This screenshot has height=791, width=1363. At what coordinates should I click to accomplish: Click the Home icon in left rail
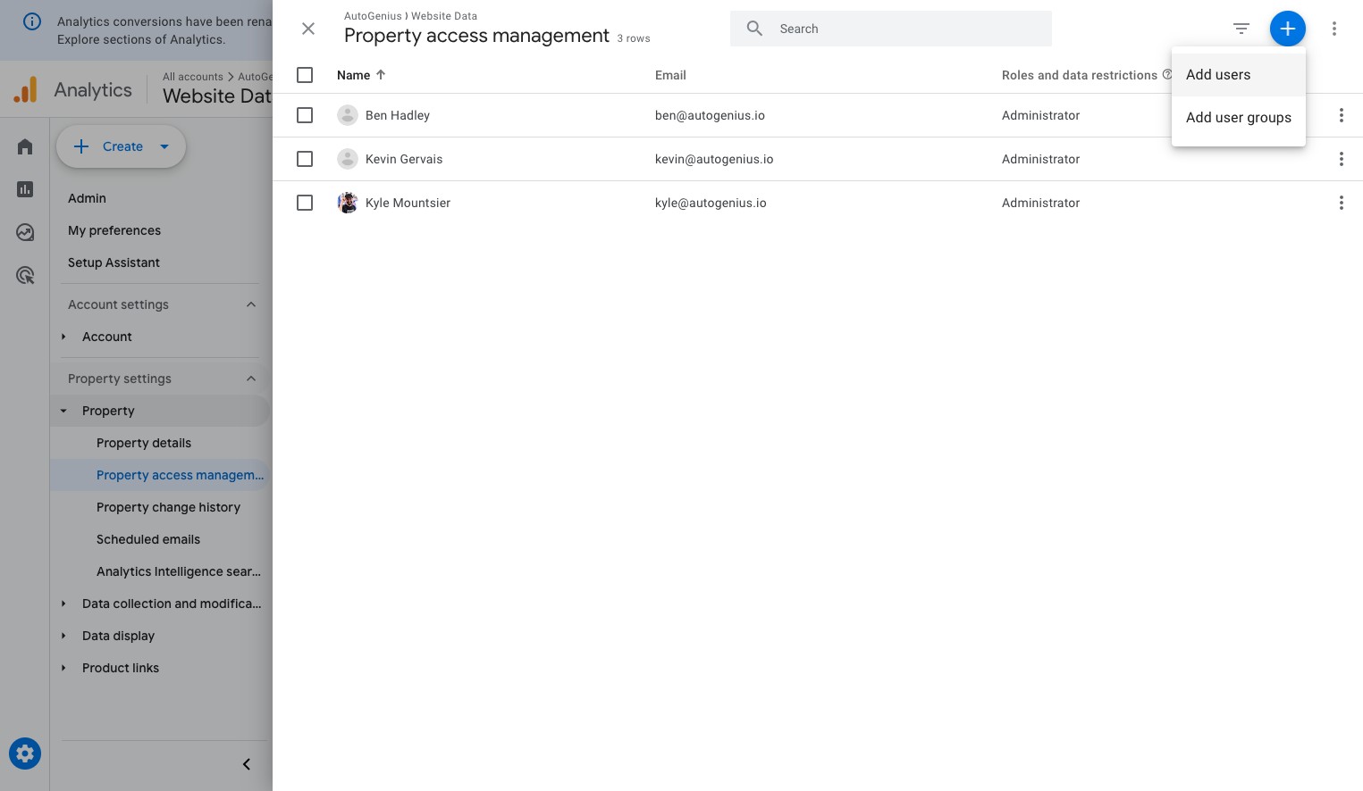tap(25, 146)
